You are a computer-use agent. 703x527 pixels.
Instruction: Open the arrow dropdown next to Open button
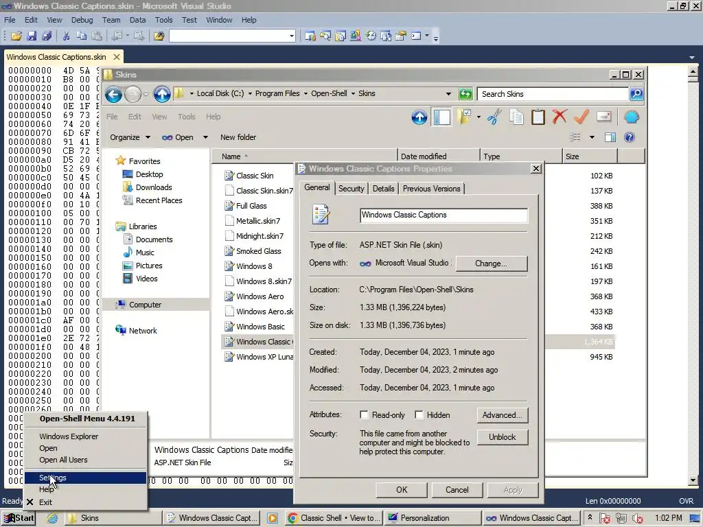tap(205, 137)
